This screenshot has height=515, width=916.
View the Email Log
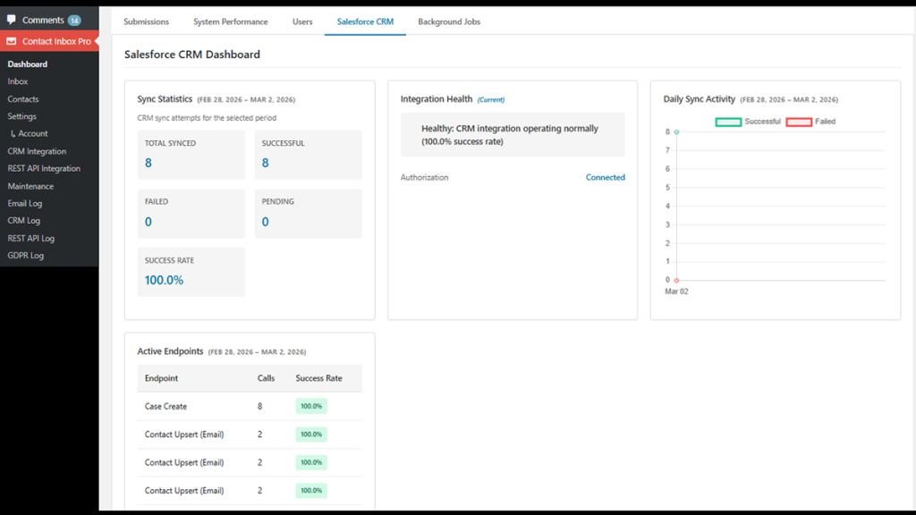point(27,203)
